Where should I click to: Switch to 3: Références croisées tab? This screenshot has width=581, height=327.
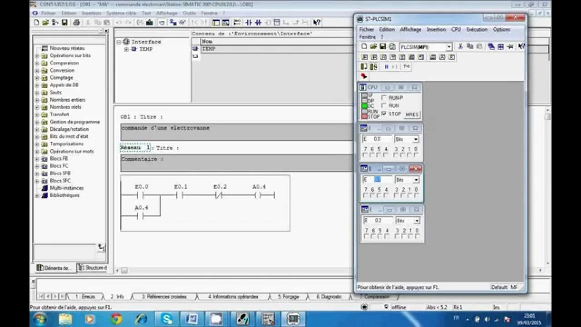coord(164,297)
